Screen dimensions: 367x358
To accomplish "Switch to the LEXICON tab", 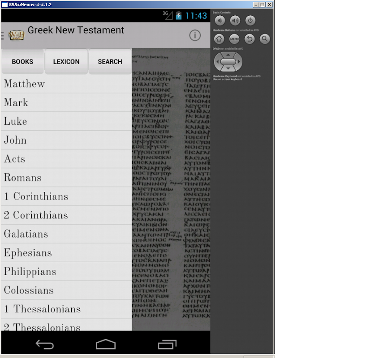I will point(66,62).
